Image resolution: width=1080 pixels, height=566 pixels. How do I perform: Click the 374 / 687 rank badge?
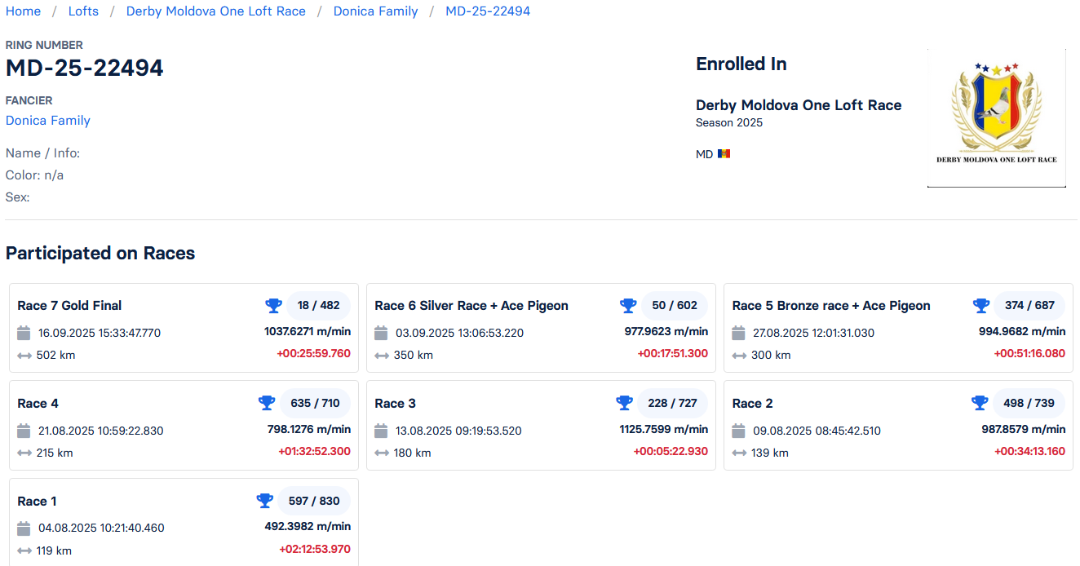(x=1029, y=306)
